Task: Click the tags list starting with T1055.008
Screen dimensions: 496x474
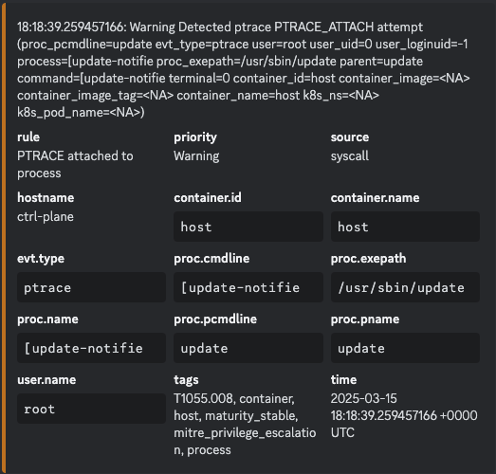Action: [245, 424]
